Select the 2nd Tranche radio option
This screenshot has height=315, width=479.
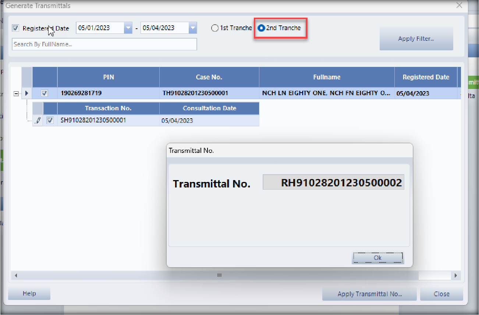pyautogui.click(x=261, y=28)
